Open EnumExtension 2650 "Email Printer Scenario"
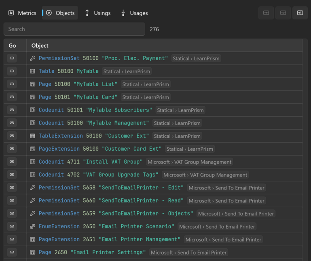The width and height of the screenshot is (311, 261). point(106,227)
